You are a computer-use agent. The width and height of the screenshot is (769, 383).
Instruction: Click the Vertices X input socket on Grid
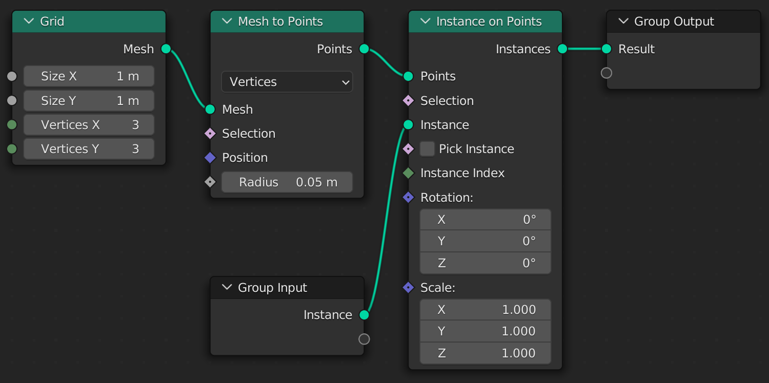click(x=12, y=125)
